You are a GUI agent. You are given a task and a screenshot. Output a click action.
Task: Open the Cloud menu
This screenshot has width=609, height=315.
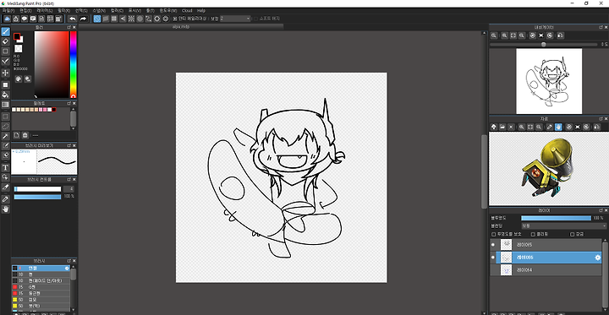click(187, 11)
